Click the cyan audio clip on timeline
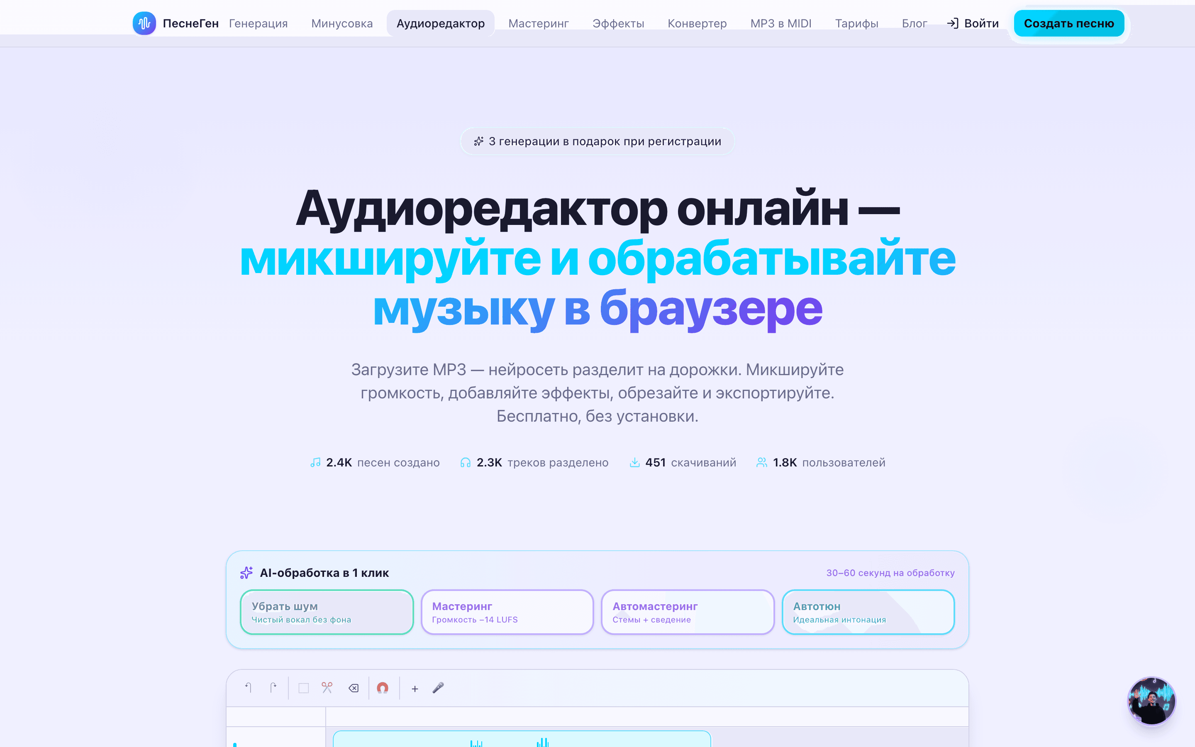The image size is (1195, 747). [x=522, y=739]
